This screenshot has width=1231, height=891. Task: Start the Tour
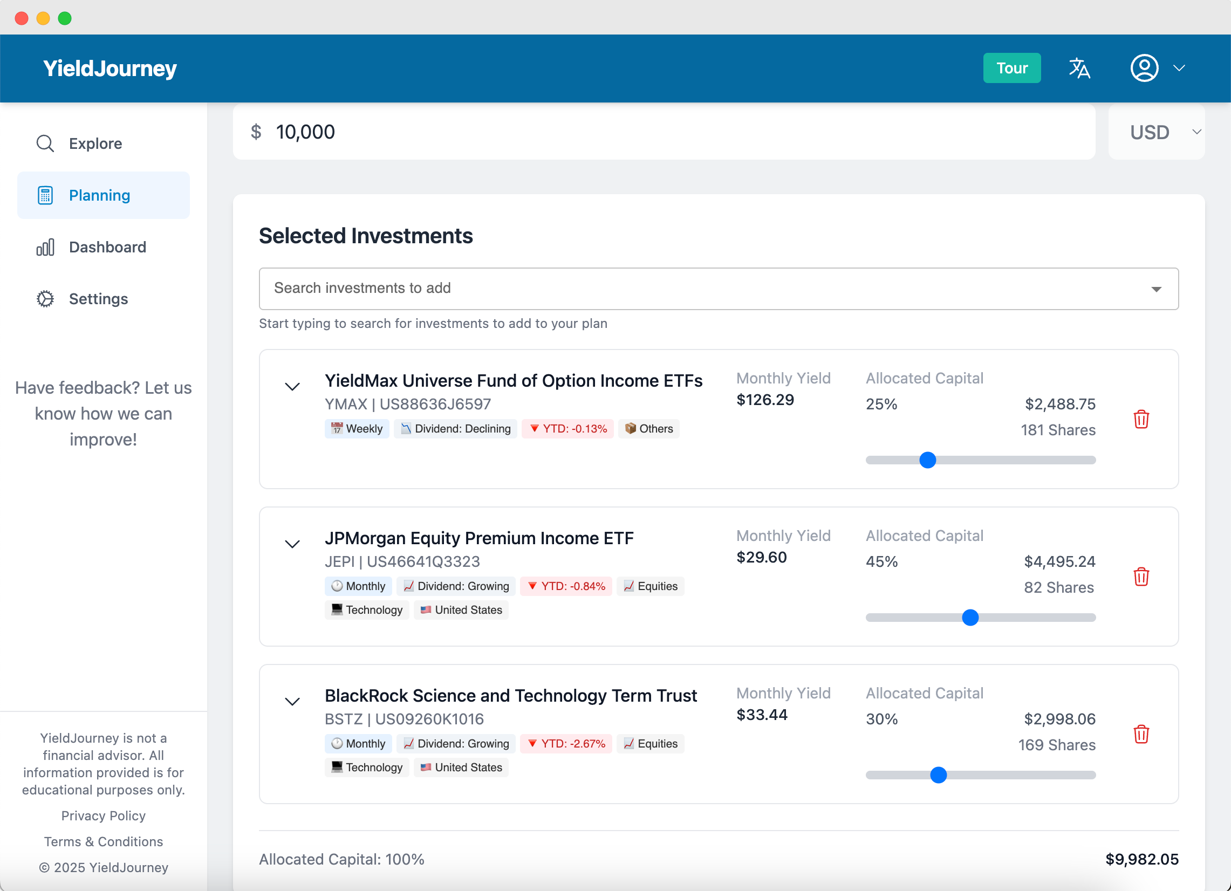(1012, 68)
